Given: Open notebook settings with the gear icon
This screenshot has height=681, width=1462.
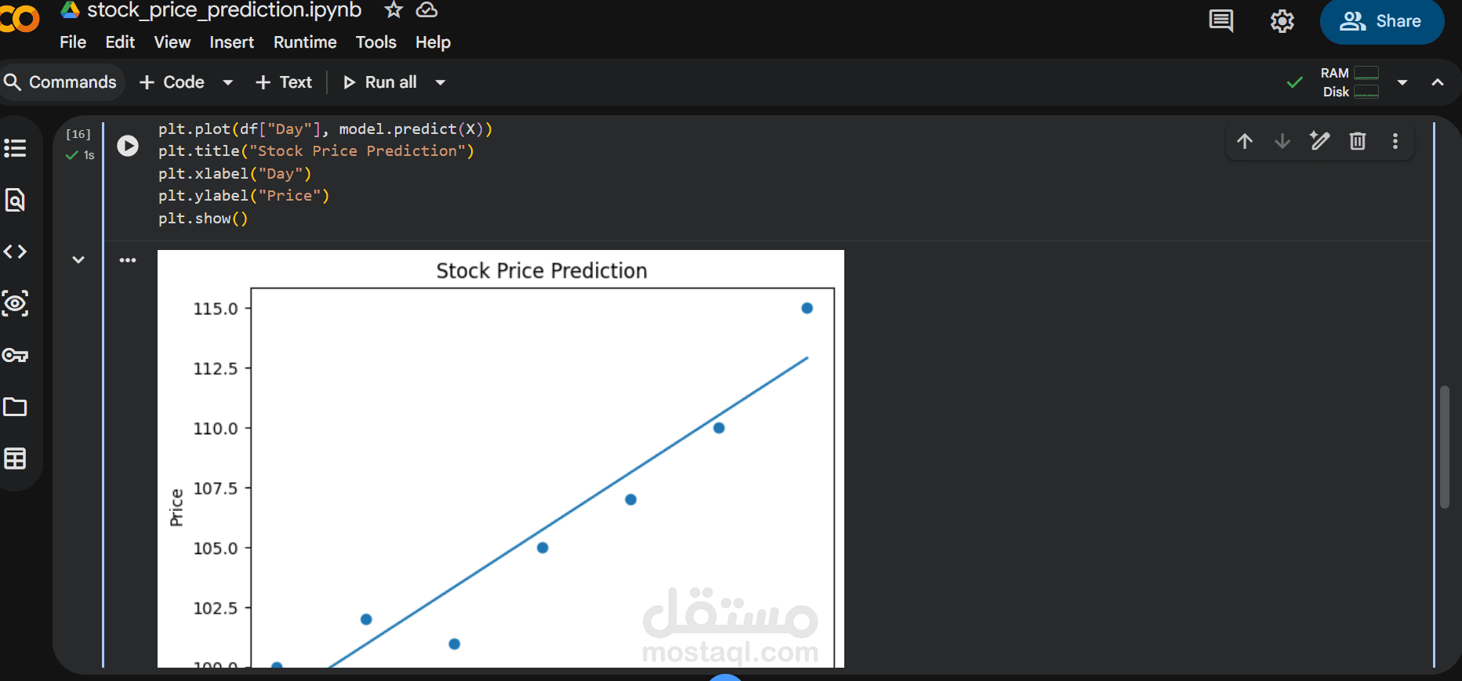Looking at the screenshot, I should [1282, 21].
